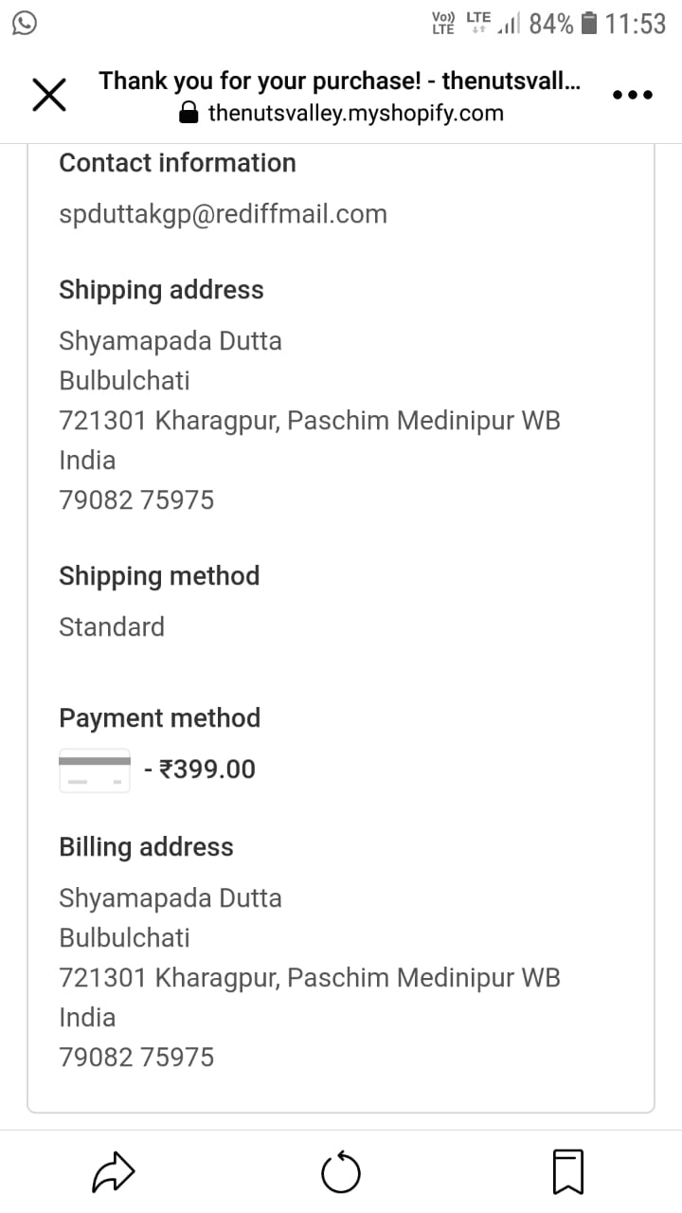
Task: Tap the battery status icon
Action: pyautogui.click(x=589, y=24)
